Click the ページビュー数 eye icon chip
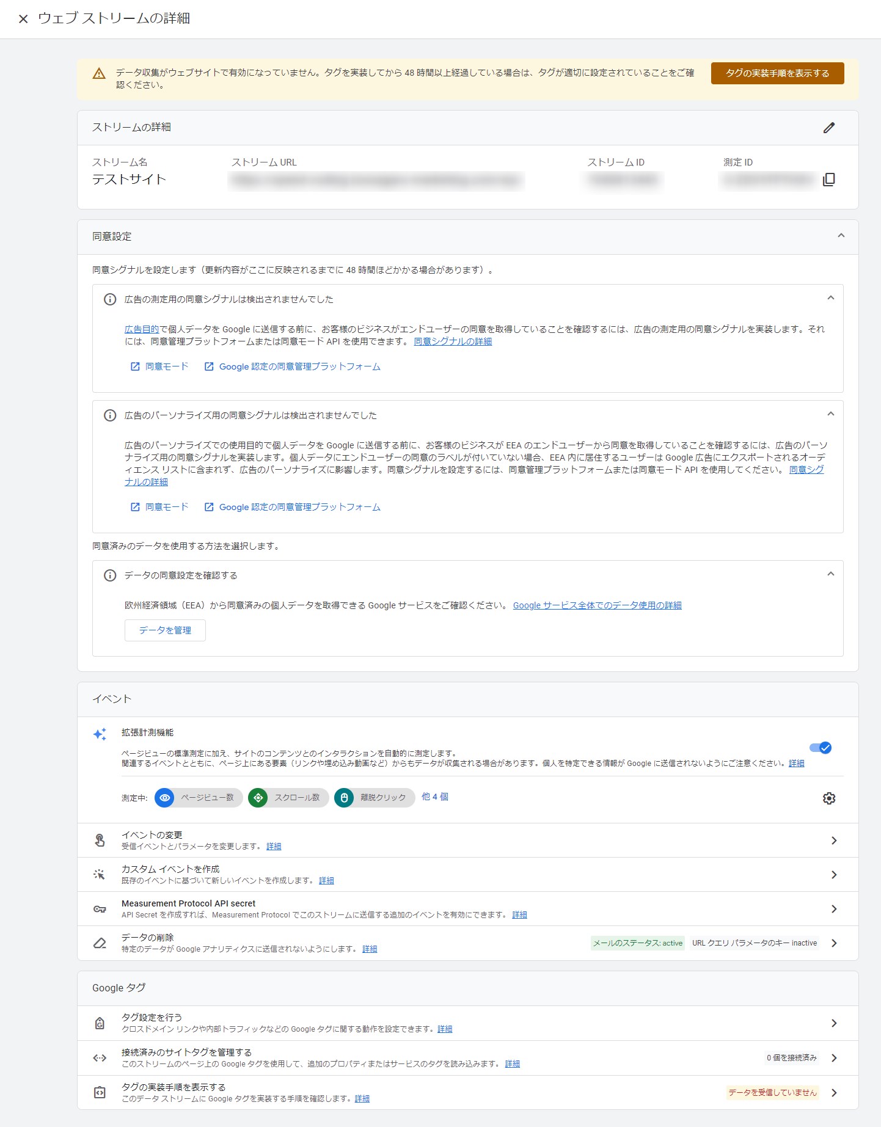This screenshot has height=1127, width=881. [x=164, y=798]
